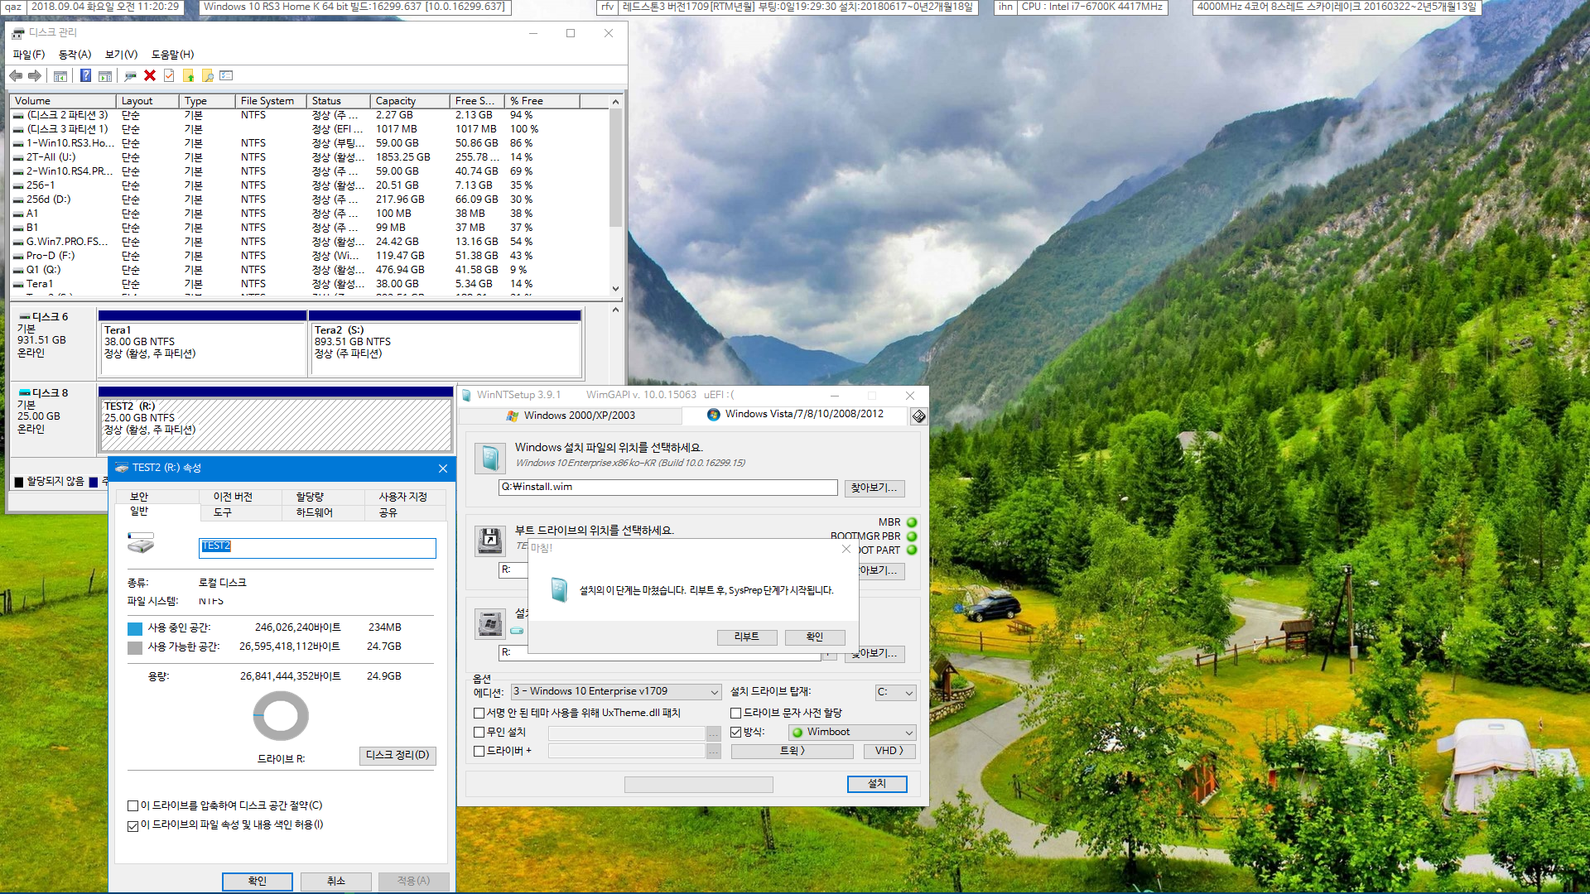The height and width of the screenshot is (894, 1590).
Task: Click the message dialog information icon
Action: [x=559, y=590]
